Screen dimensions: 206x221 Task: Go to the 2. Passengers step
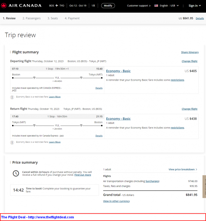[x=32, y=18]
